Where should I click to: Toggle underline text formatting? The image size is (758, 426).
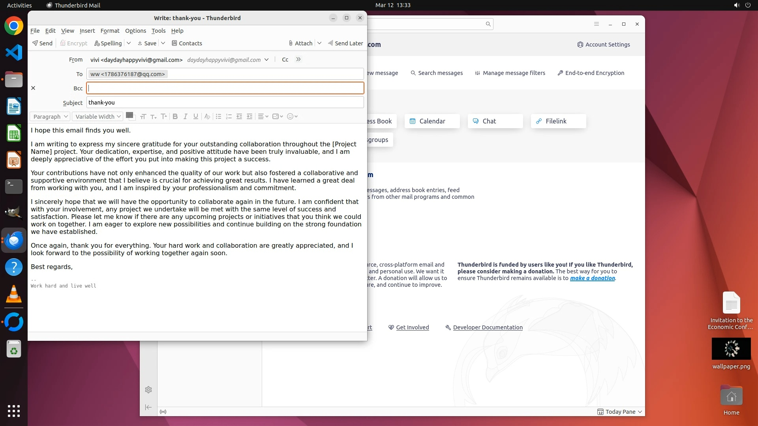(195, 116)
